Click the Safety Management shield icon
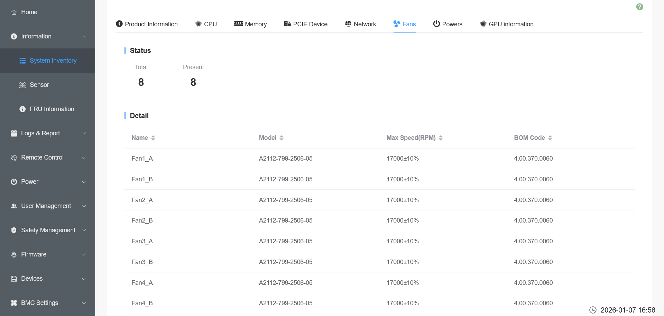Screen dimensions: 664x316 pyautogui.click(x=14, y=230)
